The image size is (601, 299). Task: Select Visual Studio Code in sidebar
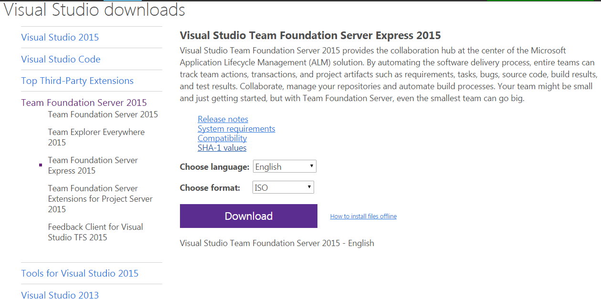61,59
